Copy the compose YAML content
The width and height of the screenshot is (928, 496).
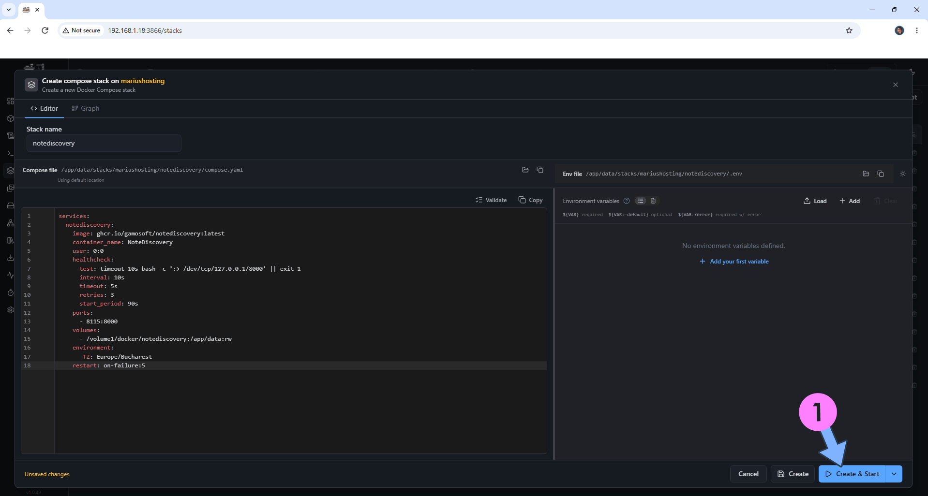[530, 200]
